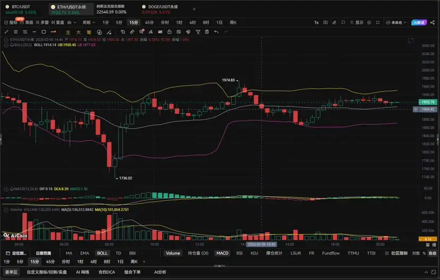Screen dimensions: 440x280
Task: Click the 复盘 replay icon
Action: tap(57, 22)
